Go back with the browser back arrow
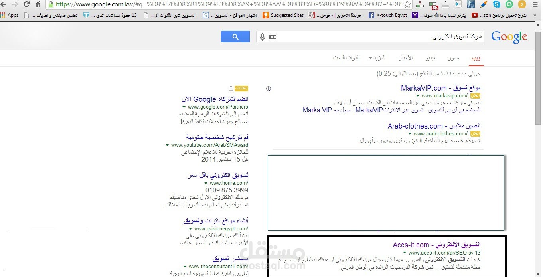545x277 pixels. tap(4, 4)
